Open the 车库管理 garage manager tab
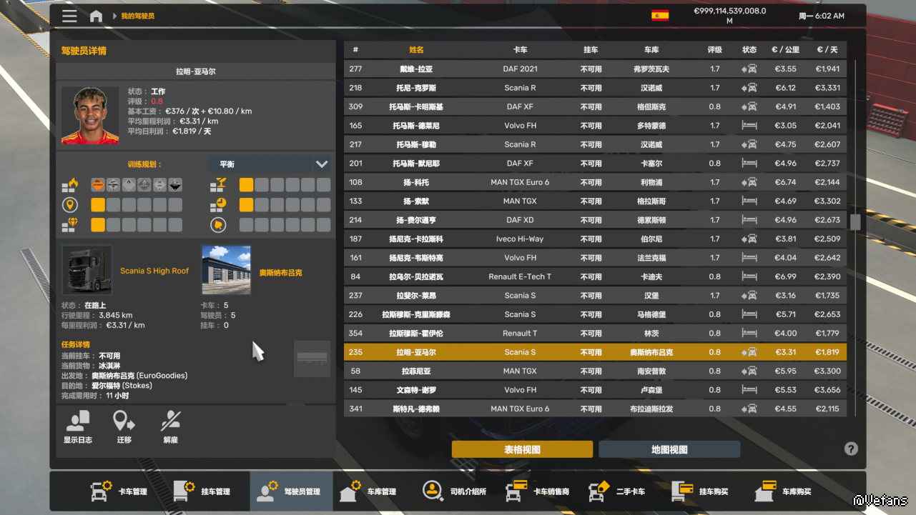The height and width of the screenshot is (515, 916). [368, 491]
